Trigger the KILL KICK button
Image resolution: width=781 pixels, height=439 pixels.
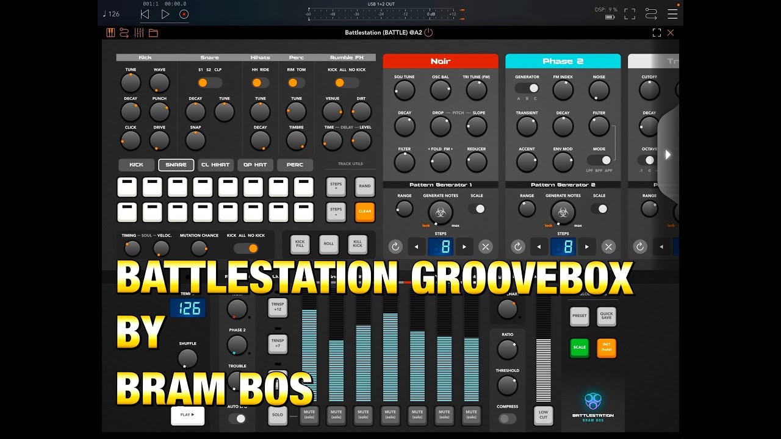pyautogui.click(x=358, y=244)
